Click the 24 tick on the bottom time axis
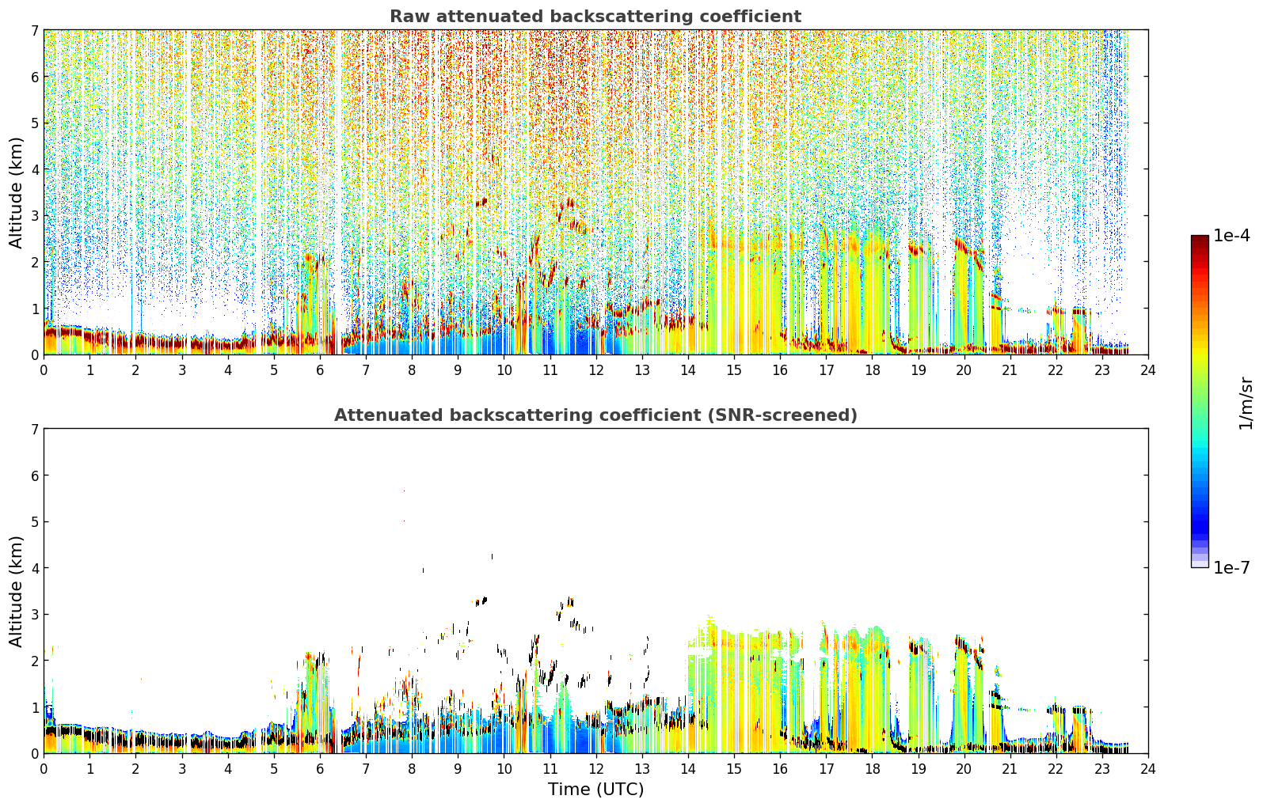Image resolution: width=1263 pixels, height=807 pixels. tap(1148, 768)
